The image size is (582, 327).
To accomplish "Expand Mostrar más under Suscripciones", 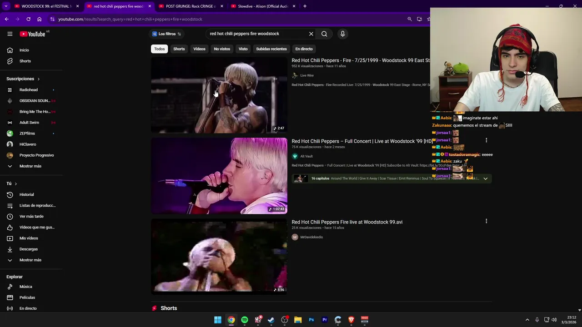I will click(31, 166).
